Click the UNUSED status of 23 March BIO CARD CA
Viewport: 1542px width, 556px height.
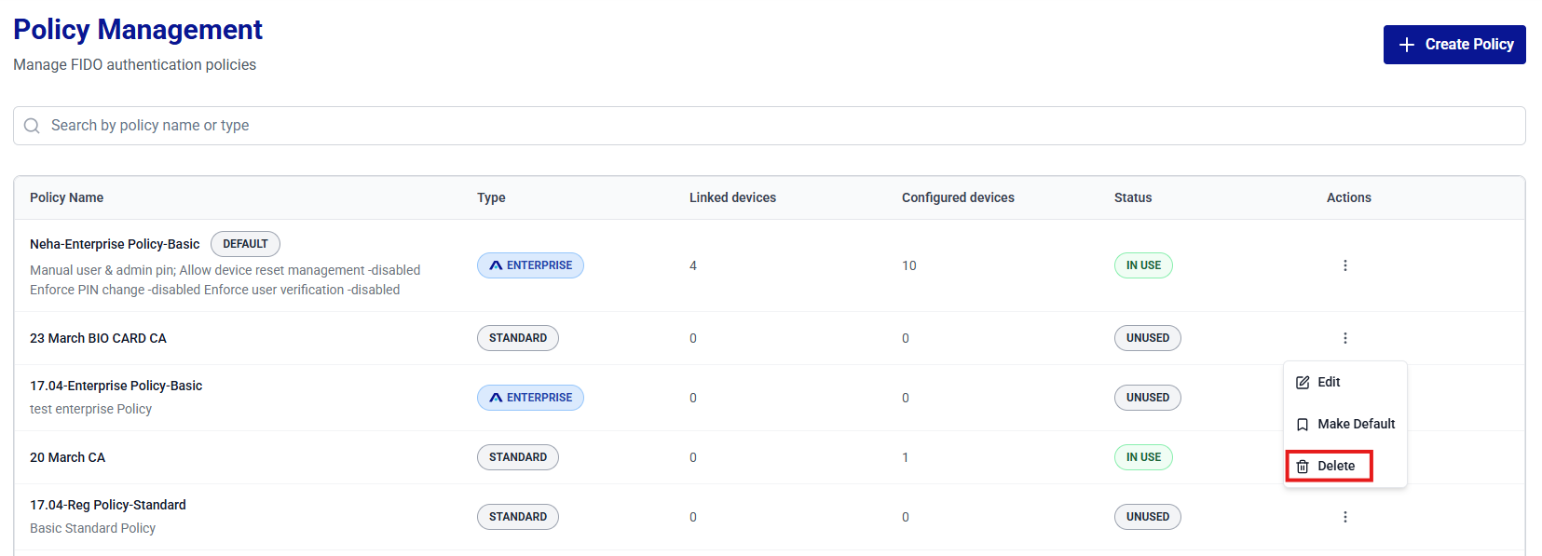[1147, 338]
